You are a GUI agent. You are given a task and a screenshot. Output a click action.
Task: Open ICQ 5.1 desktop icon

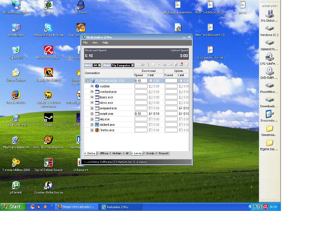tap(48, 5)
